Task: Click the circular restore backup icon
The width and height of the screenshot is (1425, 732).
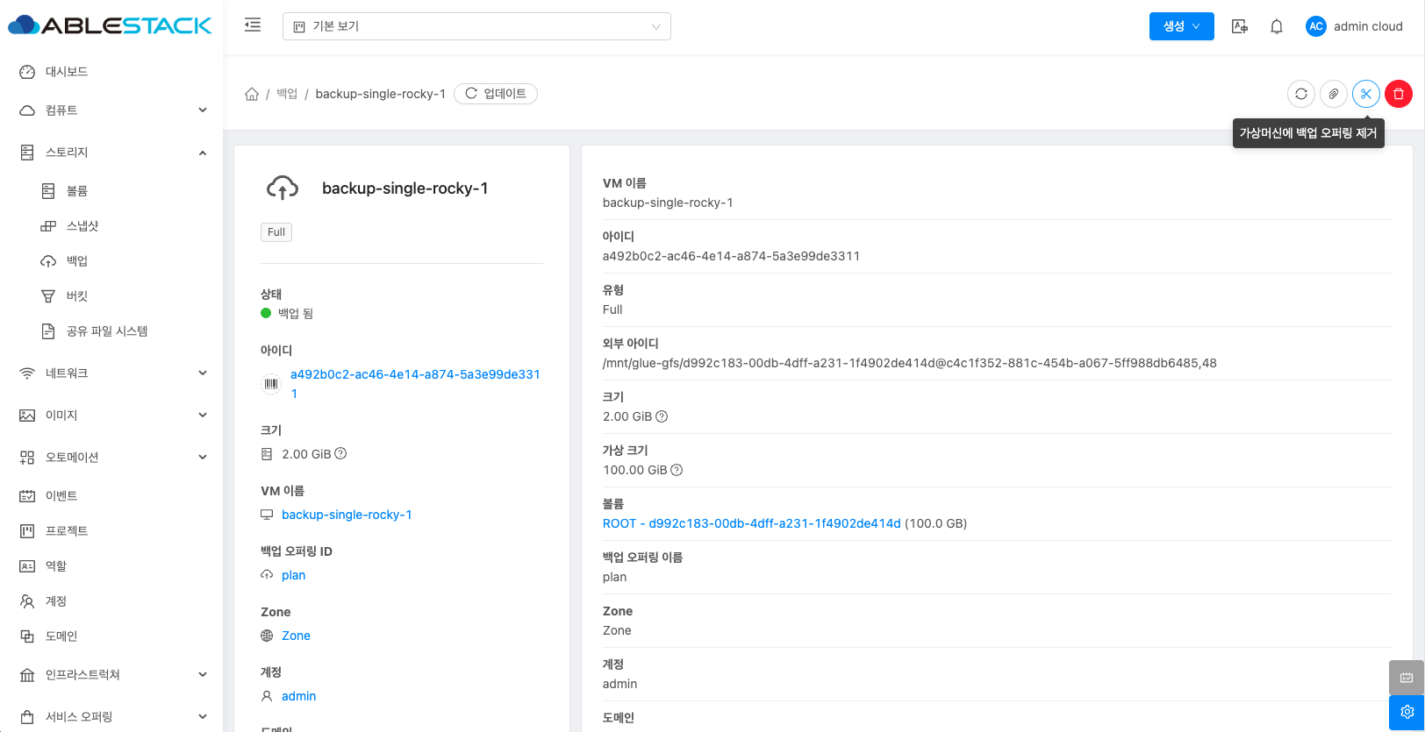Action: click(1301, 94)
